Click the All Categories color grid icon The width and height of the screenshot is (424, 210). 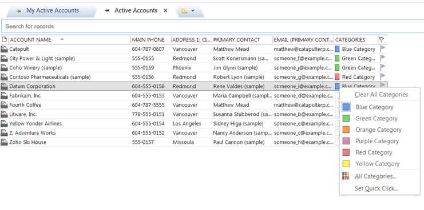pyautogui.click(x=346, y=176)
